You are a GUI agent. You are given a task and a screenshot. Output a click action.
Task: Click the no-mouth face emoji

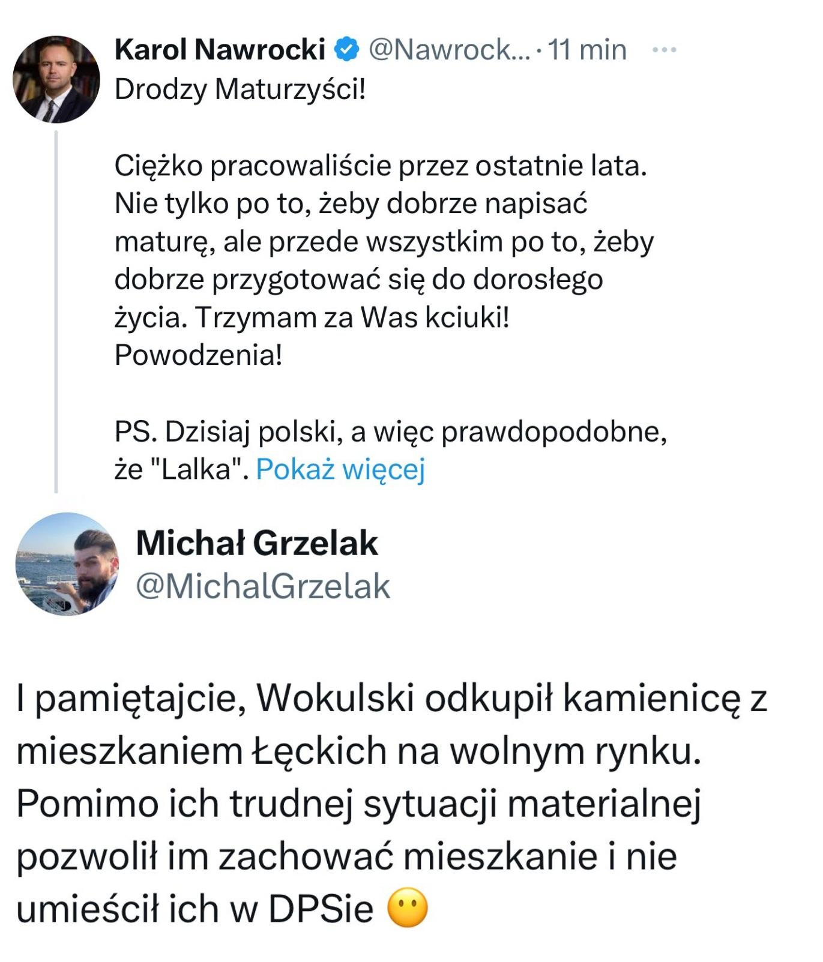[x=408, y=908]
